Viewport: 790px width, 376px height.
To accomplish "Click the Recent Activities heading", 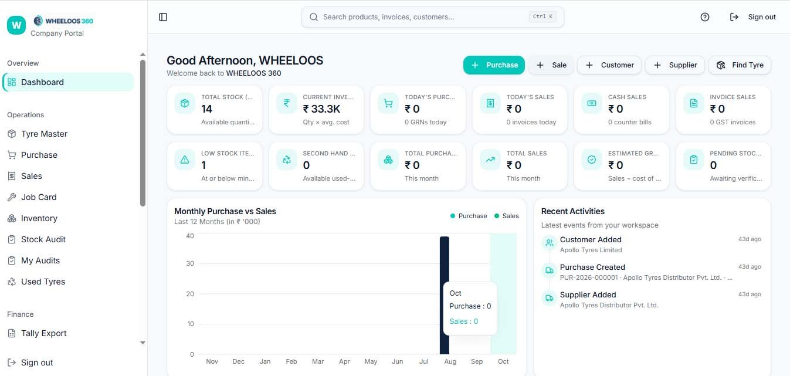I will (573, 211).
